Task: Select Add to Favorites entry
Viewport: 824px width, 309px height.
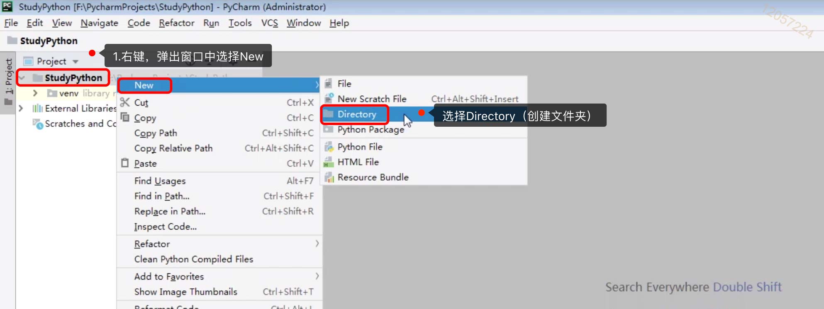Action: (x=169, y=276)
